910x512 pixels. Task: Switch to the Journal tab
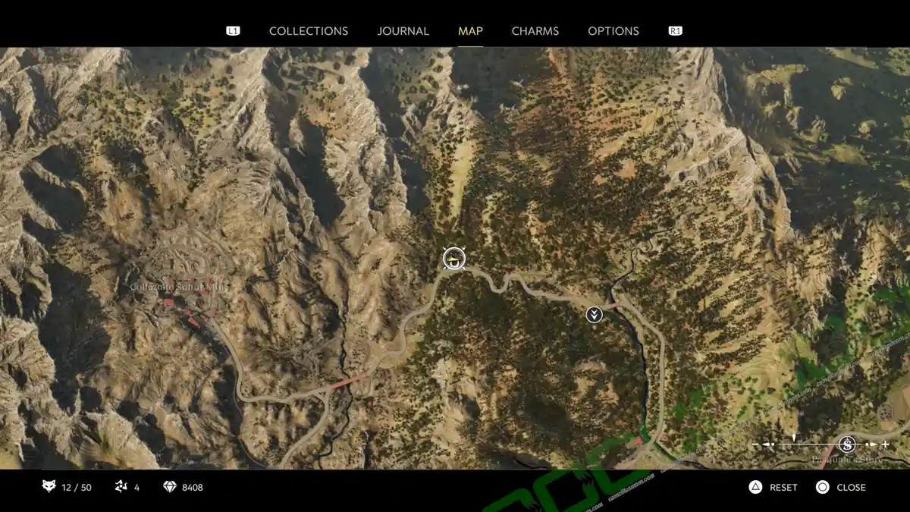pos(403,31)
